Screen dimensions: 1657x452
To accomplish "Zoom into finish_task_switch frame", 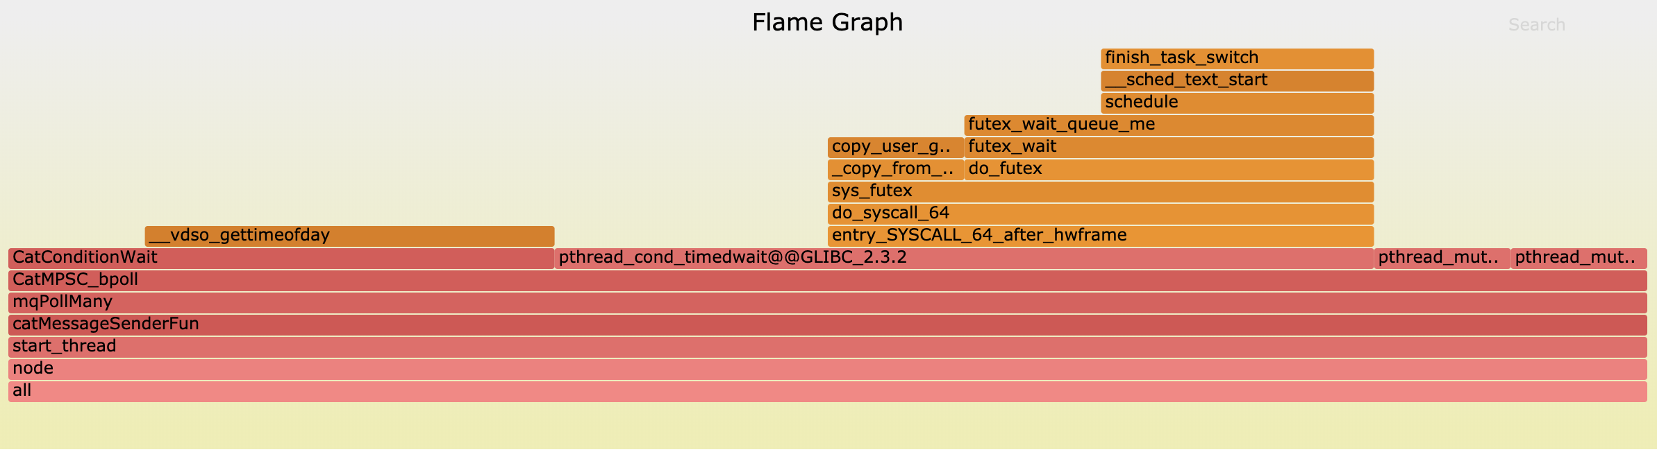I will pyautogui.click(x=1238, y=58).
